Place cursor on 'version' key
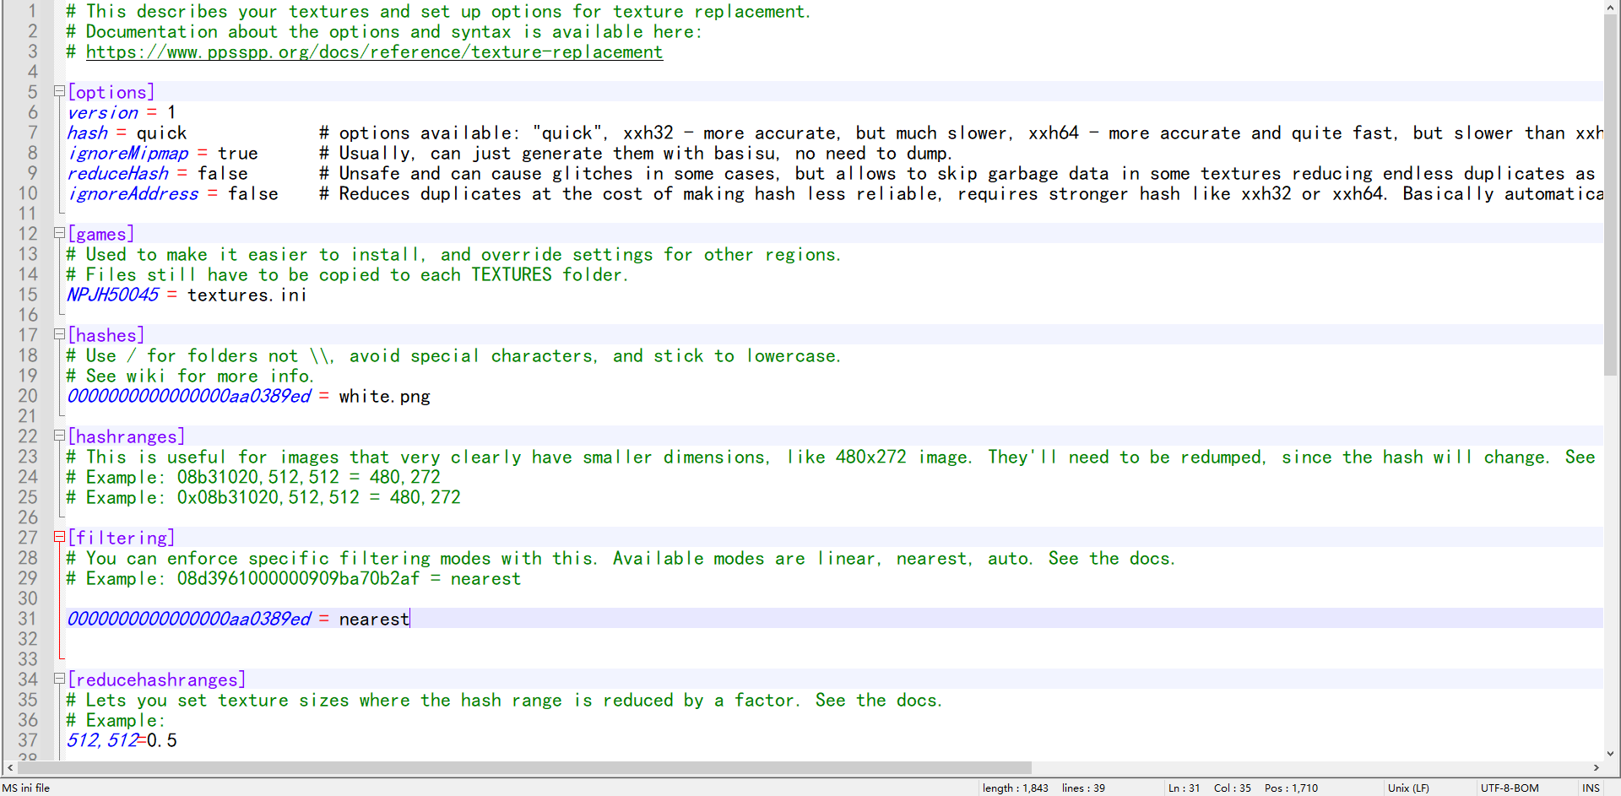1621x796 pixels. tap(103, 112)
